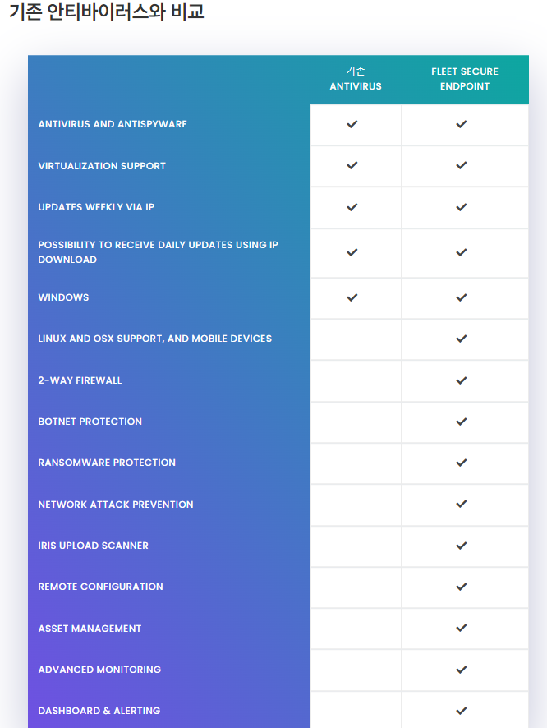547x728 pixels.
Task: Click the IRIS Upload Scanner checkmark
Action: tap(462, 546)
